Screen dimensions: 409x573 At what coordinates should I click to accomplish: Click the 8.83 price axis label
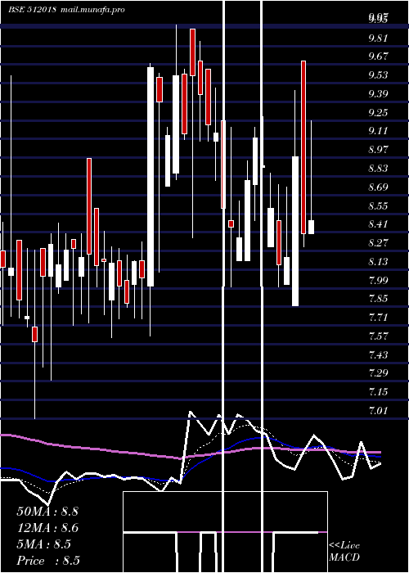click(x=378, y=168)
